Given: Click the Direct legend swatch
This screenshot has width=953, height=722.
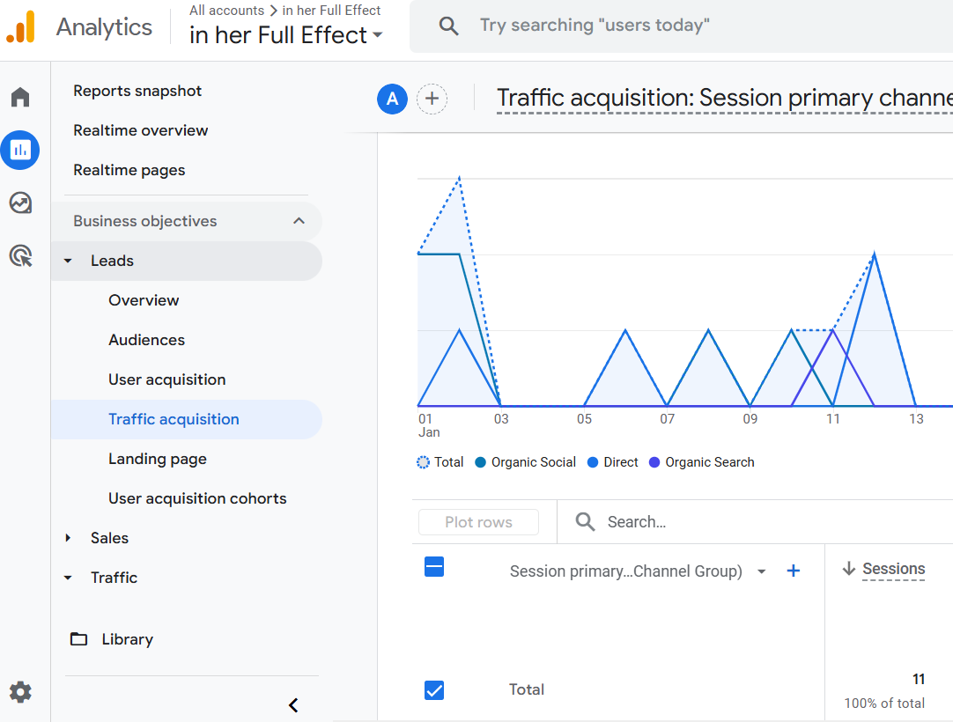Looking at the screenshot, I should pos(593,462).
